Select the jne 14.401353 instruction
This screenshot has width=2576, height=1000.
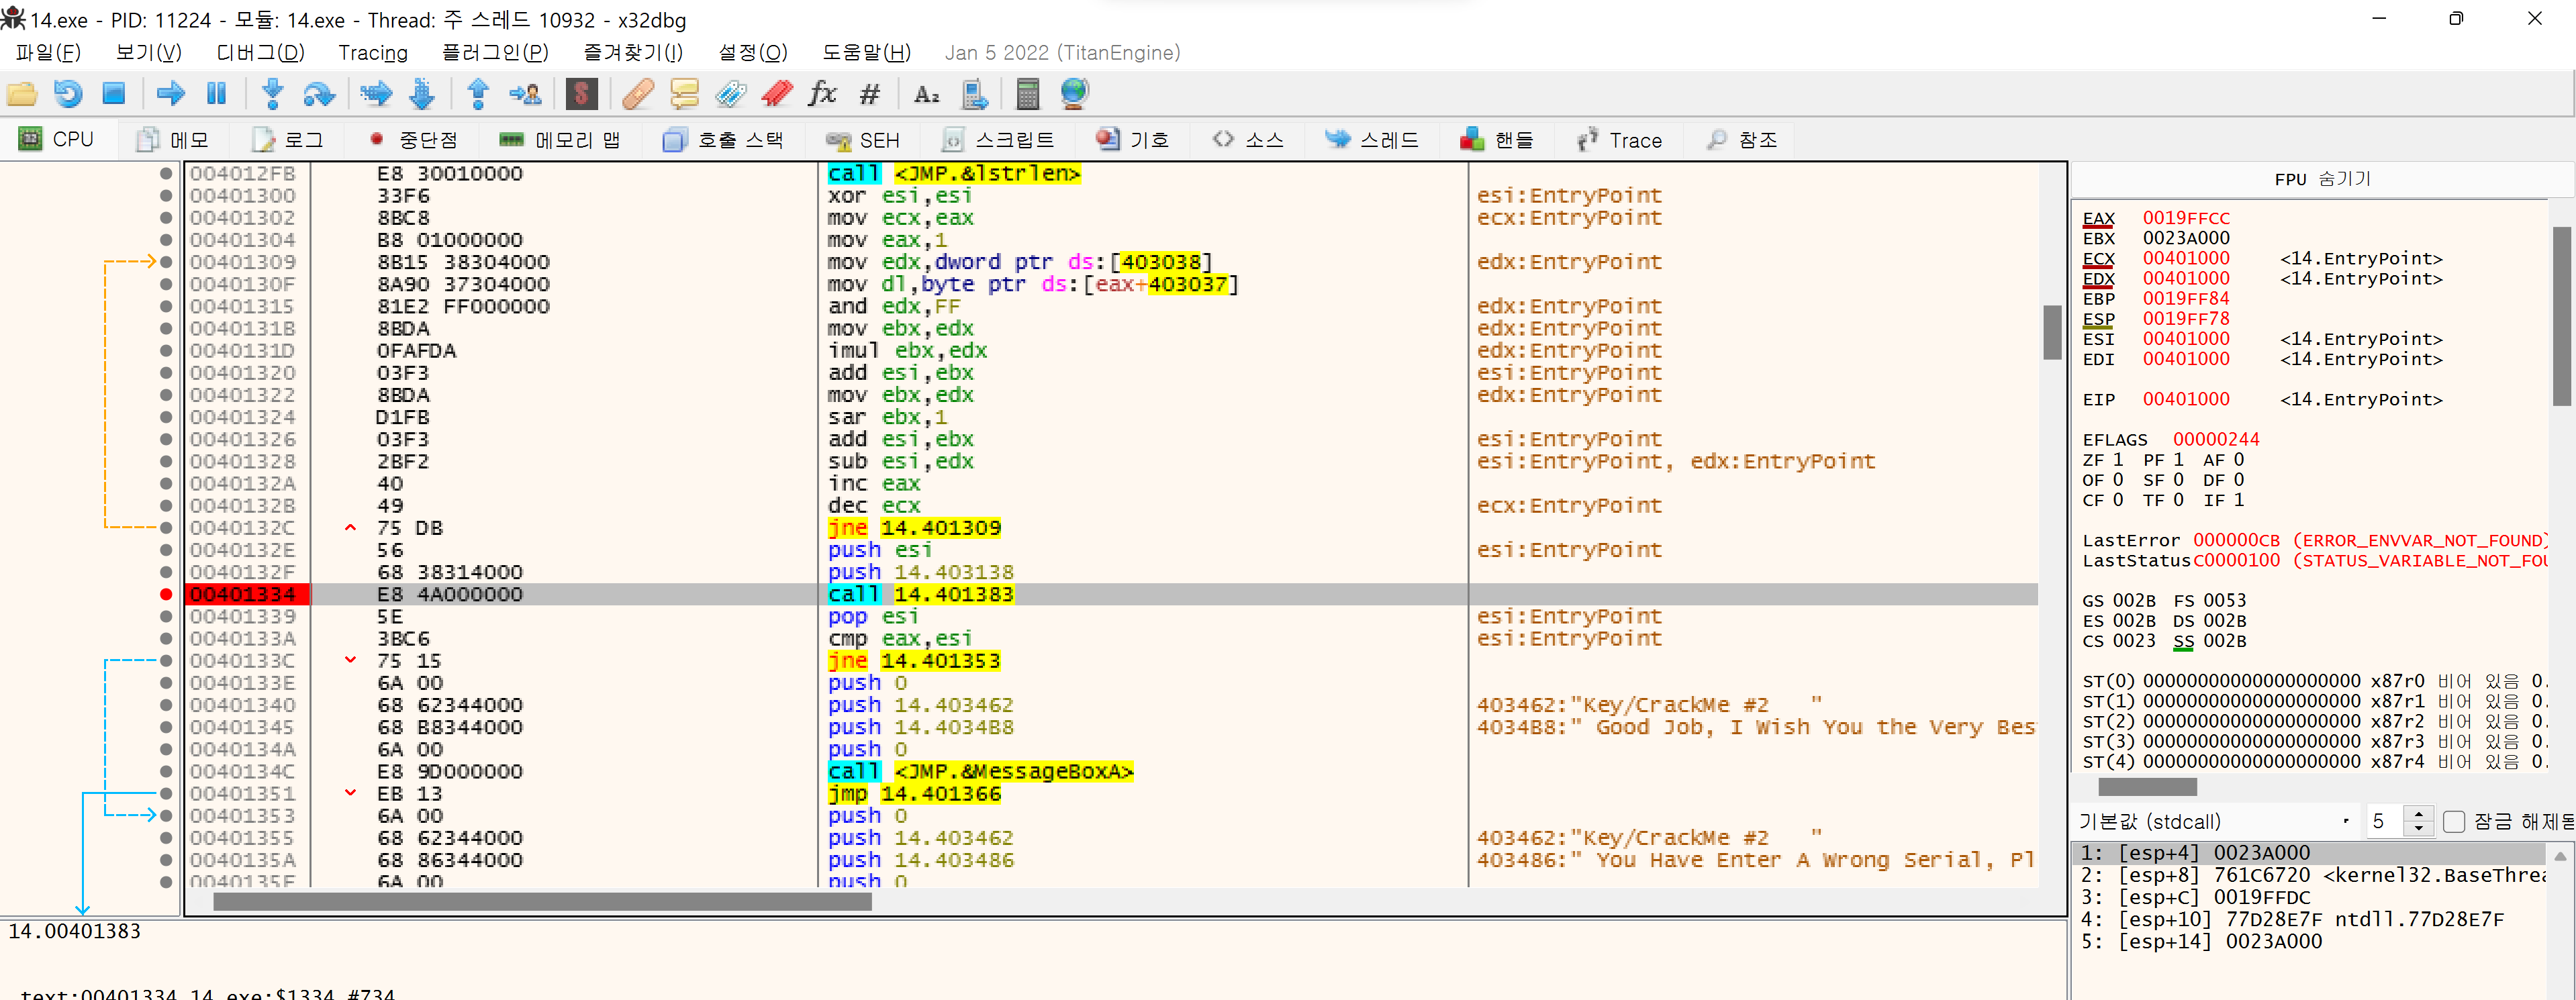914,661
